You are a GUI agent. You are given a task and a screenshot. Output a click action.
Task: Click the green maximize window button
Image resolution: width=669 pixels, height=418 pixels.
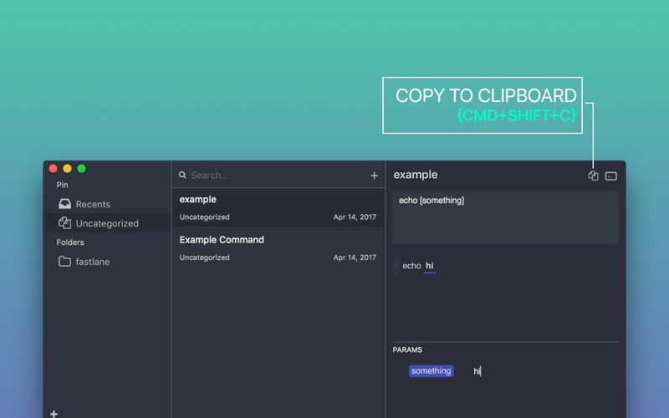pos(81,169)
